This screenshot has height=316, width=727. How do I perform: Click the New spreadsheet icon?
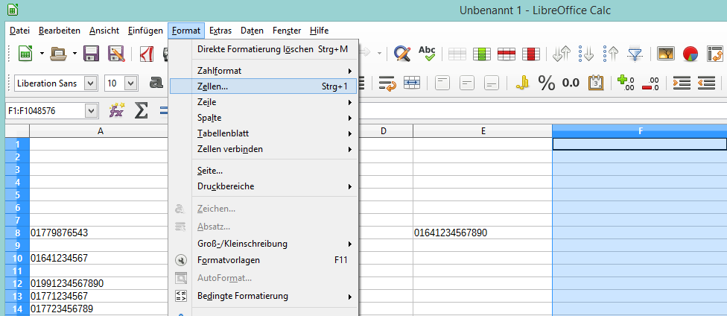25,54
